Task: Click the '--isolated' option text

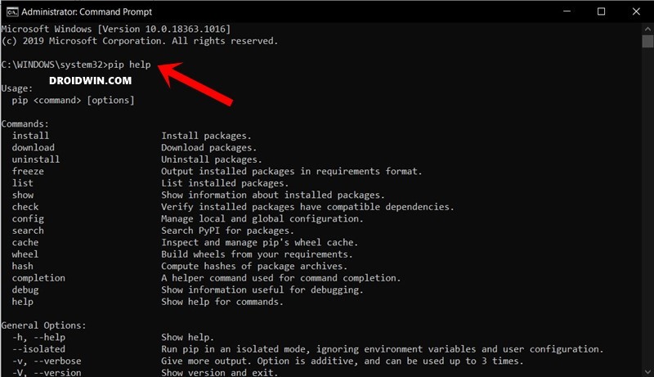Action: pyautogui.click(x=38, y=349)
